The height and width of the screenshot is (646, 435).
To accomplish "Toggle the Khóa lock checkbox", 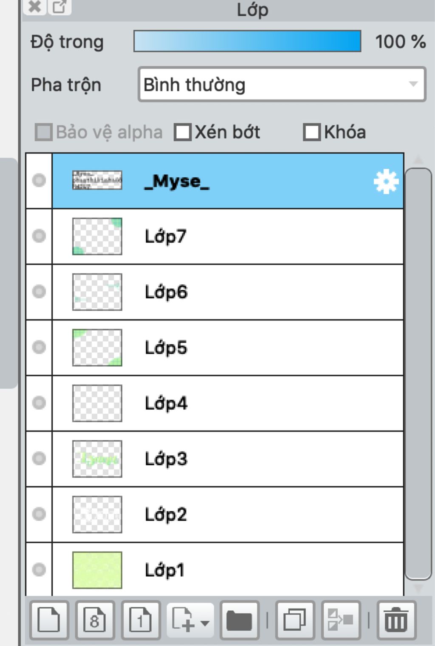I will pyautogui.click(x=311, y=132).
